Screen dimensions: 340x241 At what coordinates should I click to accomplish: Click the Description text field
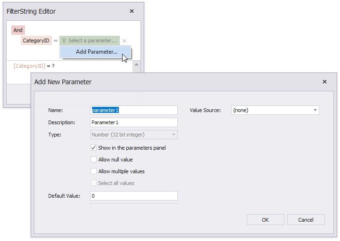click(134, 122)
